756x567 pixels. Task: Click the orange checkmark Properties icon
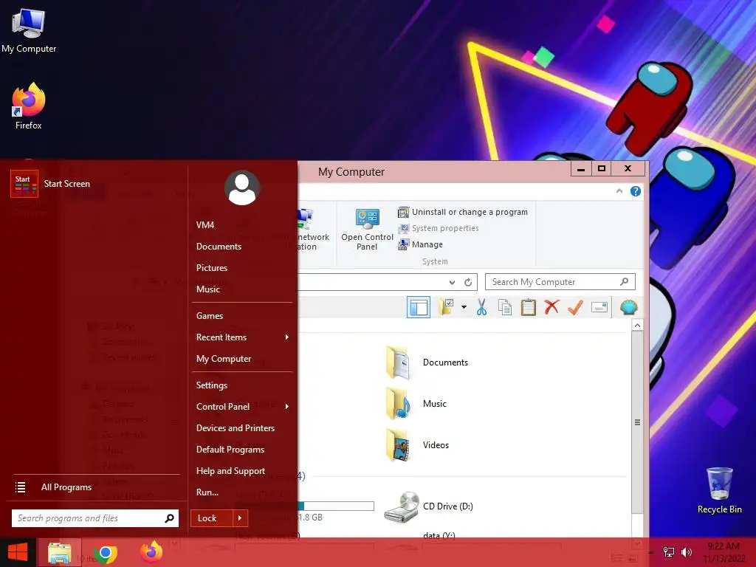[x=576, y=307]
